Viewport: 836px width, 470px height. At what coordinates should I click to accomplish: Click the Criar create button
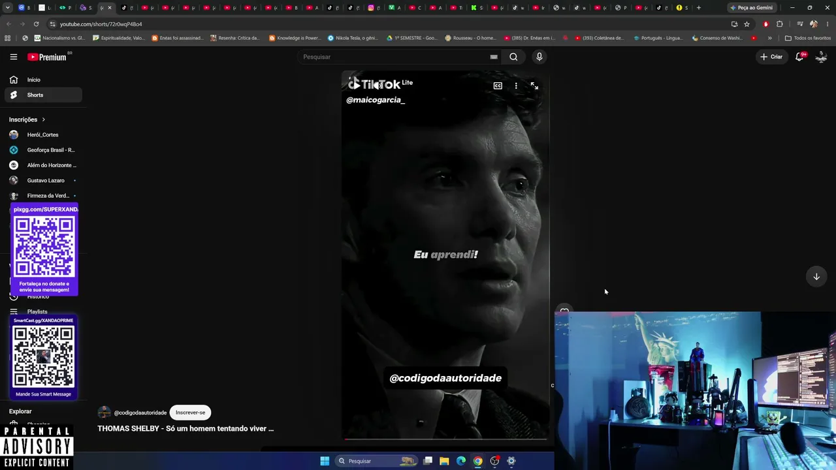tap(771, 57)
